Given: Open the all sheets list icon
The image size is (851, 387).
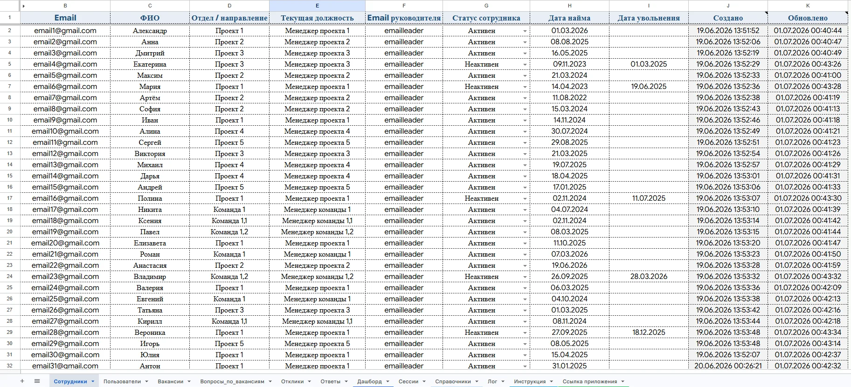Looking at the screenshot, I should click(37, 381).
